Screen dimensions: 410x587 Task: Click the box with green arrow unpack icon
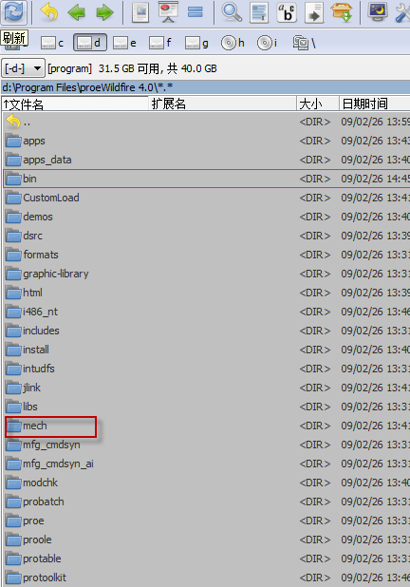tap(342, 12)
